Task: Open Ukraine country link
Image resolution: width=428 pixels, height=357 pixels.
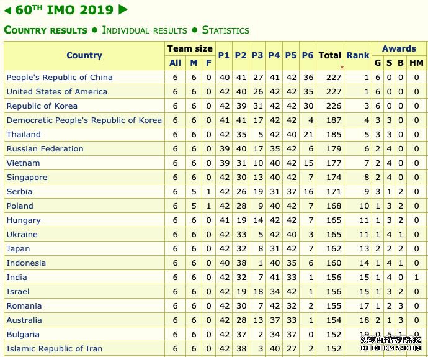Action: point(22,235)
